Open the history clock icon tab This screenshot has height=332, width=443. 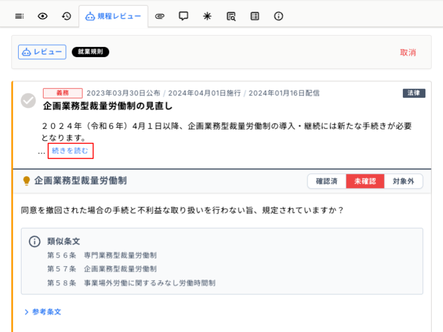(x=66, y=16)
